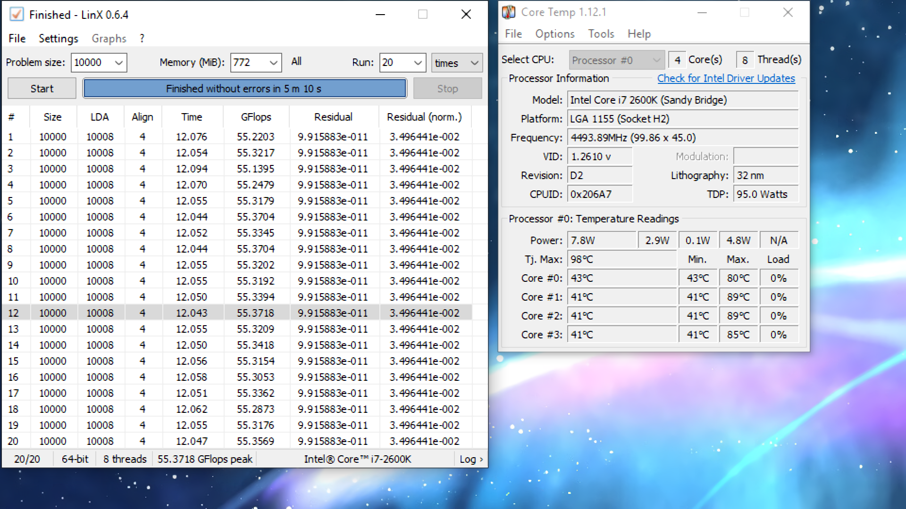Viewport: 906px width, 509px height.
Task: Click the 4 Core(s) count field
Action: point(677,60)
